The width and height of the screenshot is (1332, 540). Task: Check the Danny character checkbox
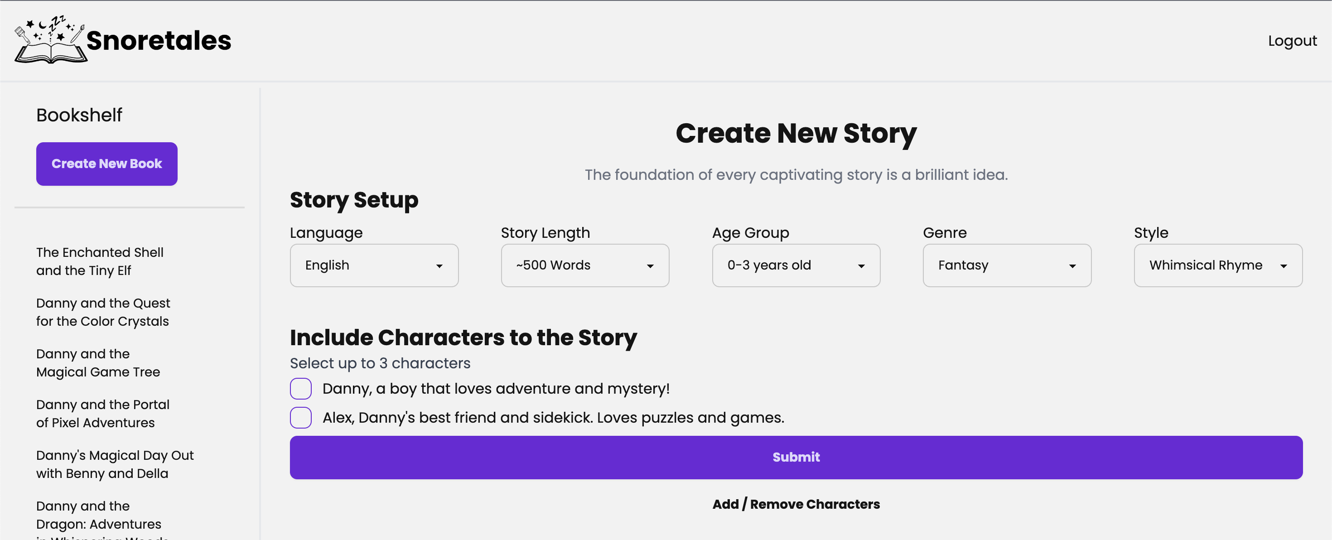300,388
